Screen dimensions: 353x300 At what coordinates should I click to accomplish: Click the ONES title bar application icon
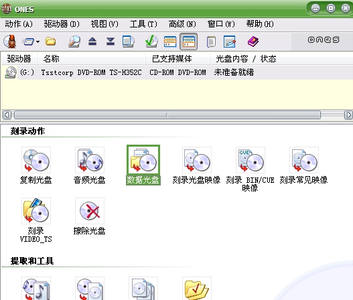tap(6, 9)
